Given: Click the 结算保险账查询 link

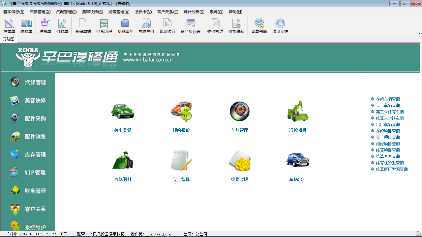Looking at the screenshot, I should click(390, 163).
